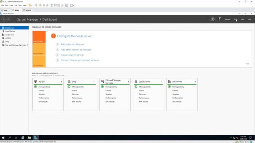Screen dimensions: 255x143
Task: Click Configure this local server link
Action: coord(75,36)
